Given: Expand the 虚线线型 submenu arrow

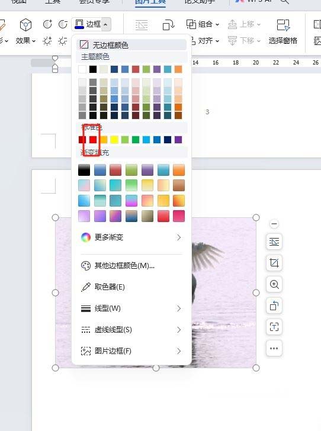Looking at the screenshot, I should point(179,330).
